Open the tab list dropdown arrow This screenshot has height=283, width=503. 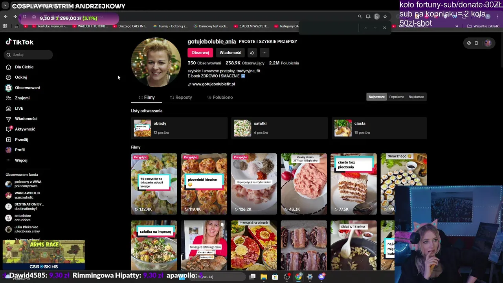[5, 6]
